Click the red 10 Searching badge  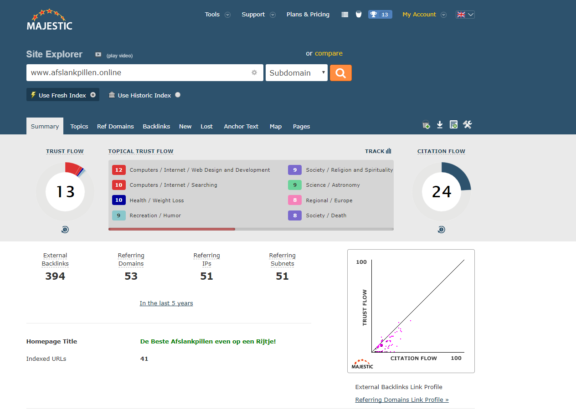(119, 185)
